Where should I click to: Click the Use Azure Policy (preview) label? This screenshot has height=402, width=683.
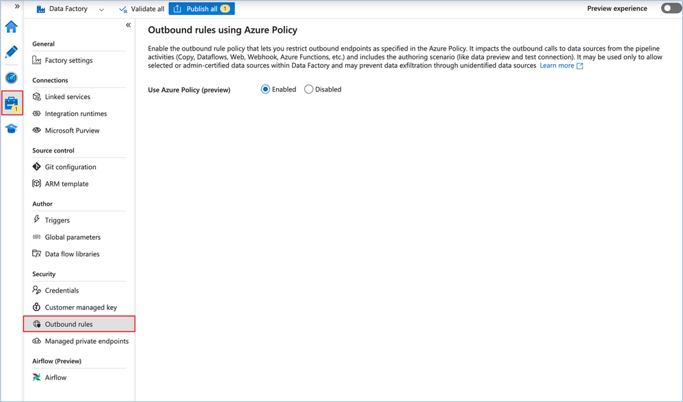tap(189, 90)
